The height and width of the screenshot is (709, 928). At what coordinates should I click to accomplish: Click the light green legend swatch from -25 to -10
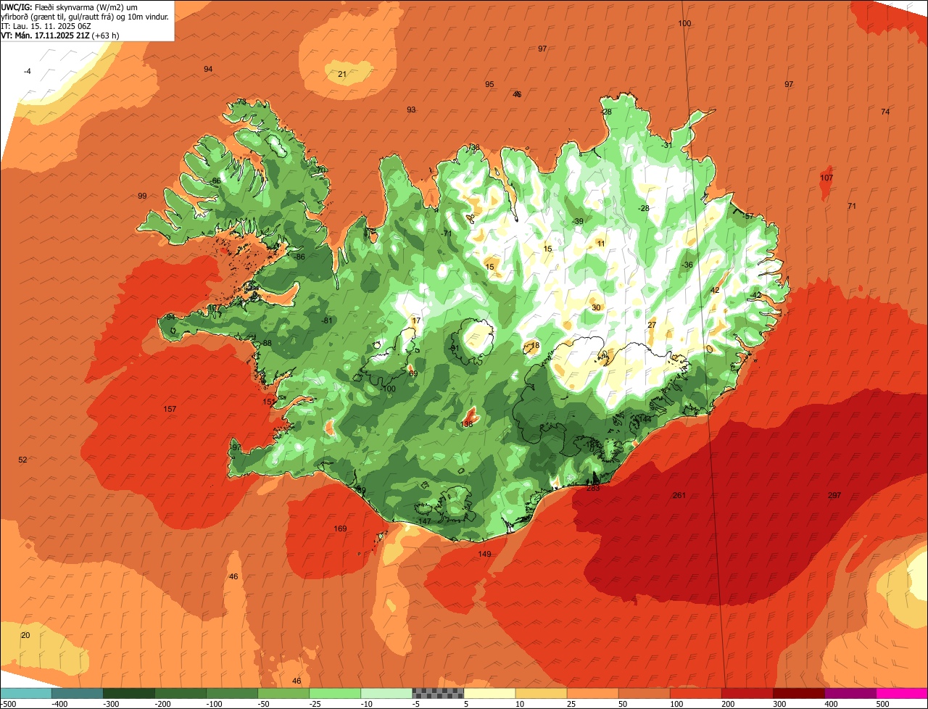coord(335,693)
